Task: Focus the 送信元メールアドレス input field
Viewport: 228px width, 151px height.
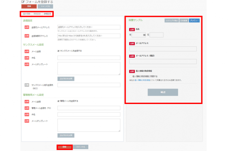Action: coord(89,27)
